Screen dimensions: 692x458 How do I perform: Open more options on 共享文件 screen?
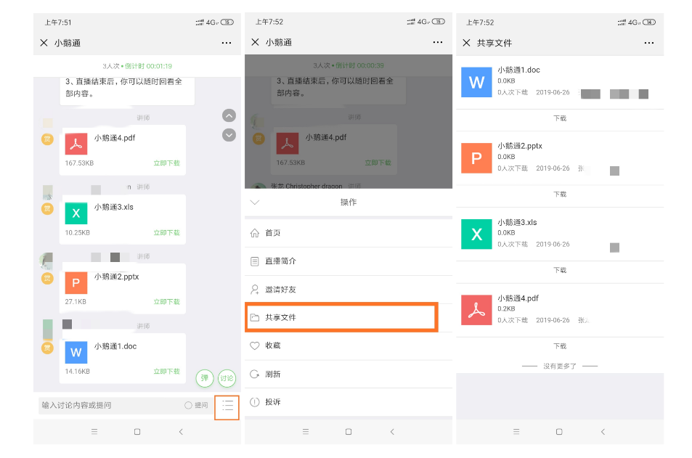(648, 43)
